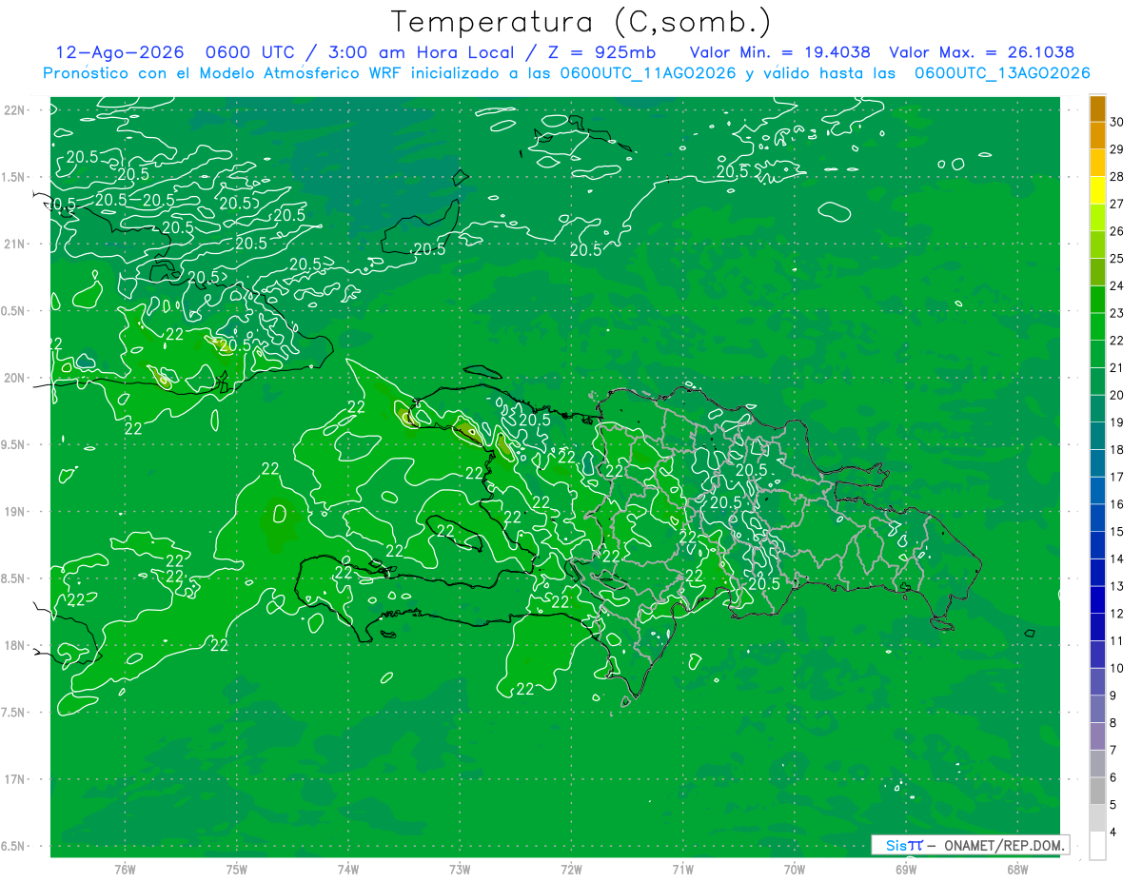Click the 68W longitude axis label
The width and height of the screenshot is (1142, 882).
[1017, 869]
